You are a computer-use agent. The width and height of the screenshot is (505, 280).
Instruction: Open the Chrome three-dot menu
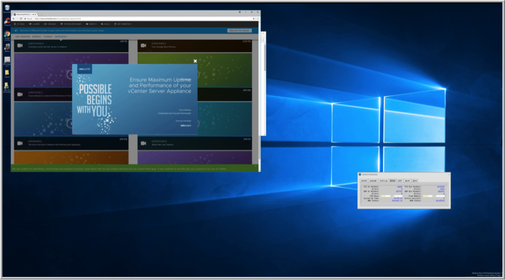257,19
